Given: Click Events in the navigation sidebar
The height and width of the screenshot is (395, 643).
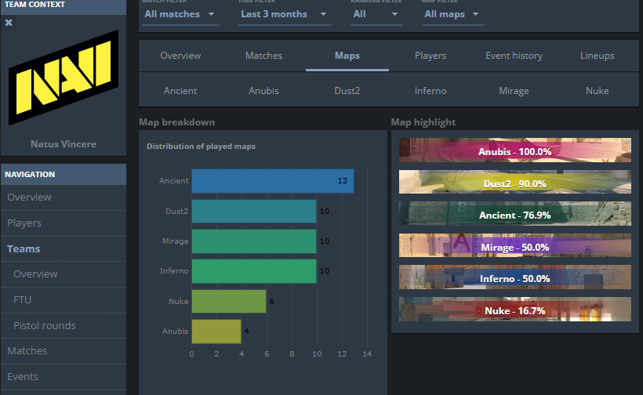Looking at the screenshot, I should [x=23, y=376].
